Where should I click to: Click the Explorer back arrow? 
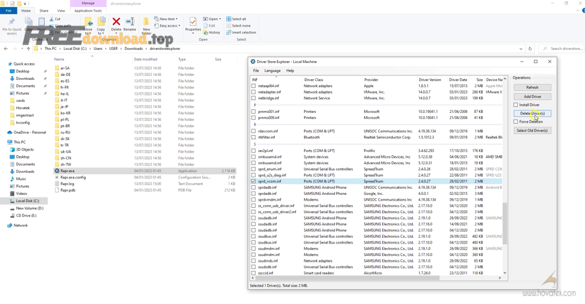click(6, 49)
